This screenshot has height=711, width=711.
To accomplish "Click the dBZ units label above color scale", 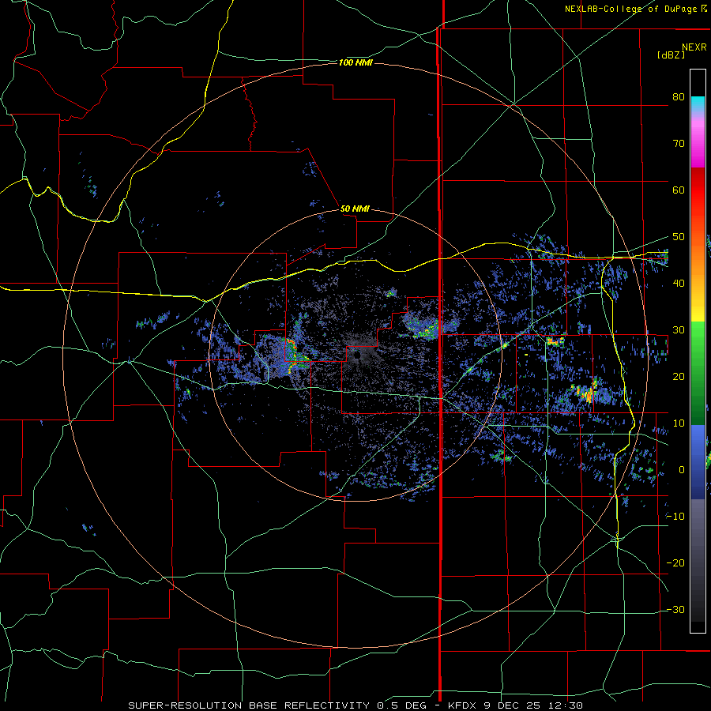I will pyautogui.click(x=671, y=55).
